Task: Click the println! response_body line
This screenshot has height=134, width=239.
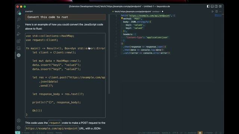Action: pos(56,102)
